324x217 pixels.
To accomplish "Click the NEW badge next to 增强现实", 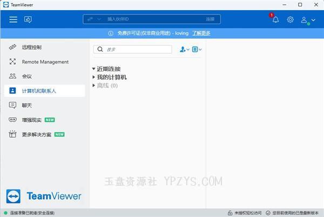I will (50, 120).
